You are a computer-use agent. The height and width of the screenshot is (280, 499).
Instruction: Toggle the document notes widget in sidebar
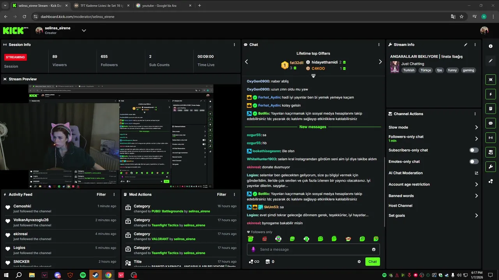click(x=490, y=108)
